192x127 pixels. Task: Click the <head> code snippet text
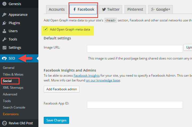coord(110,20)
